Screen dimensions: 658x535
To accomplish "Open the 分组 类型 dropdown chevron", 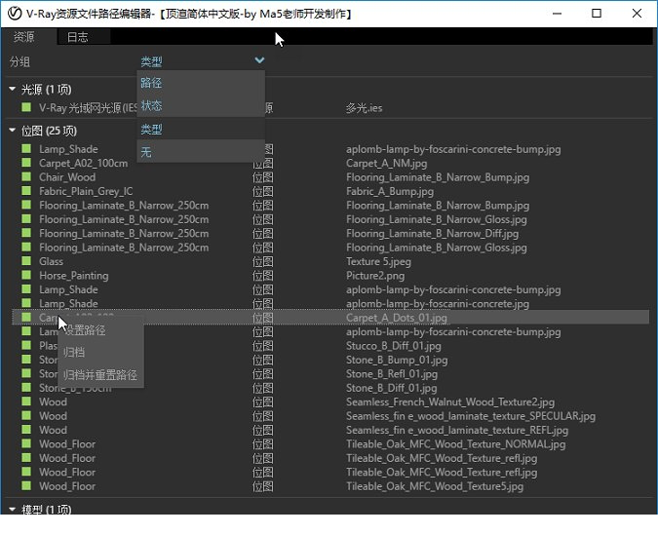I will point(259,60).
